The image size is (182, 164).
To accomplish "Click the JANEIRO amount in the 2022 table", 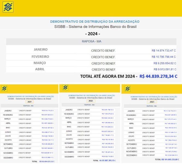I will tap(108, 110).
